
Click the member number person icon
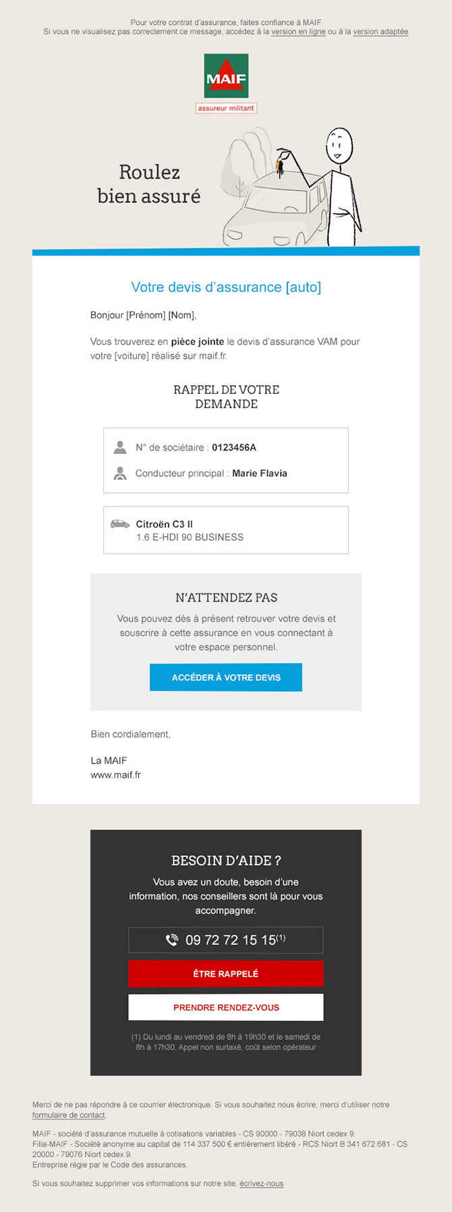click(120, 447)
